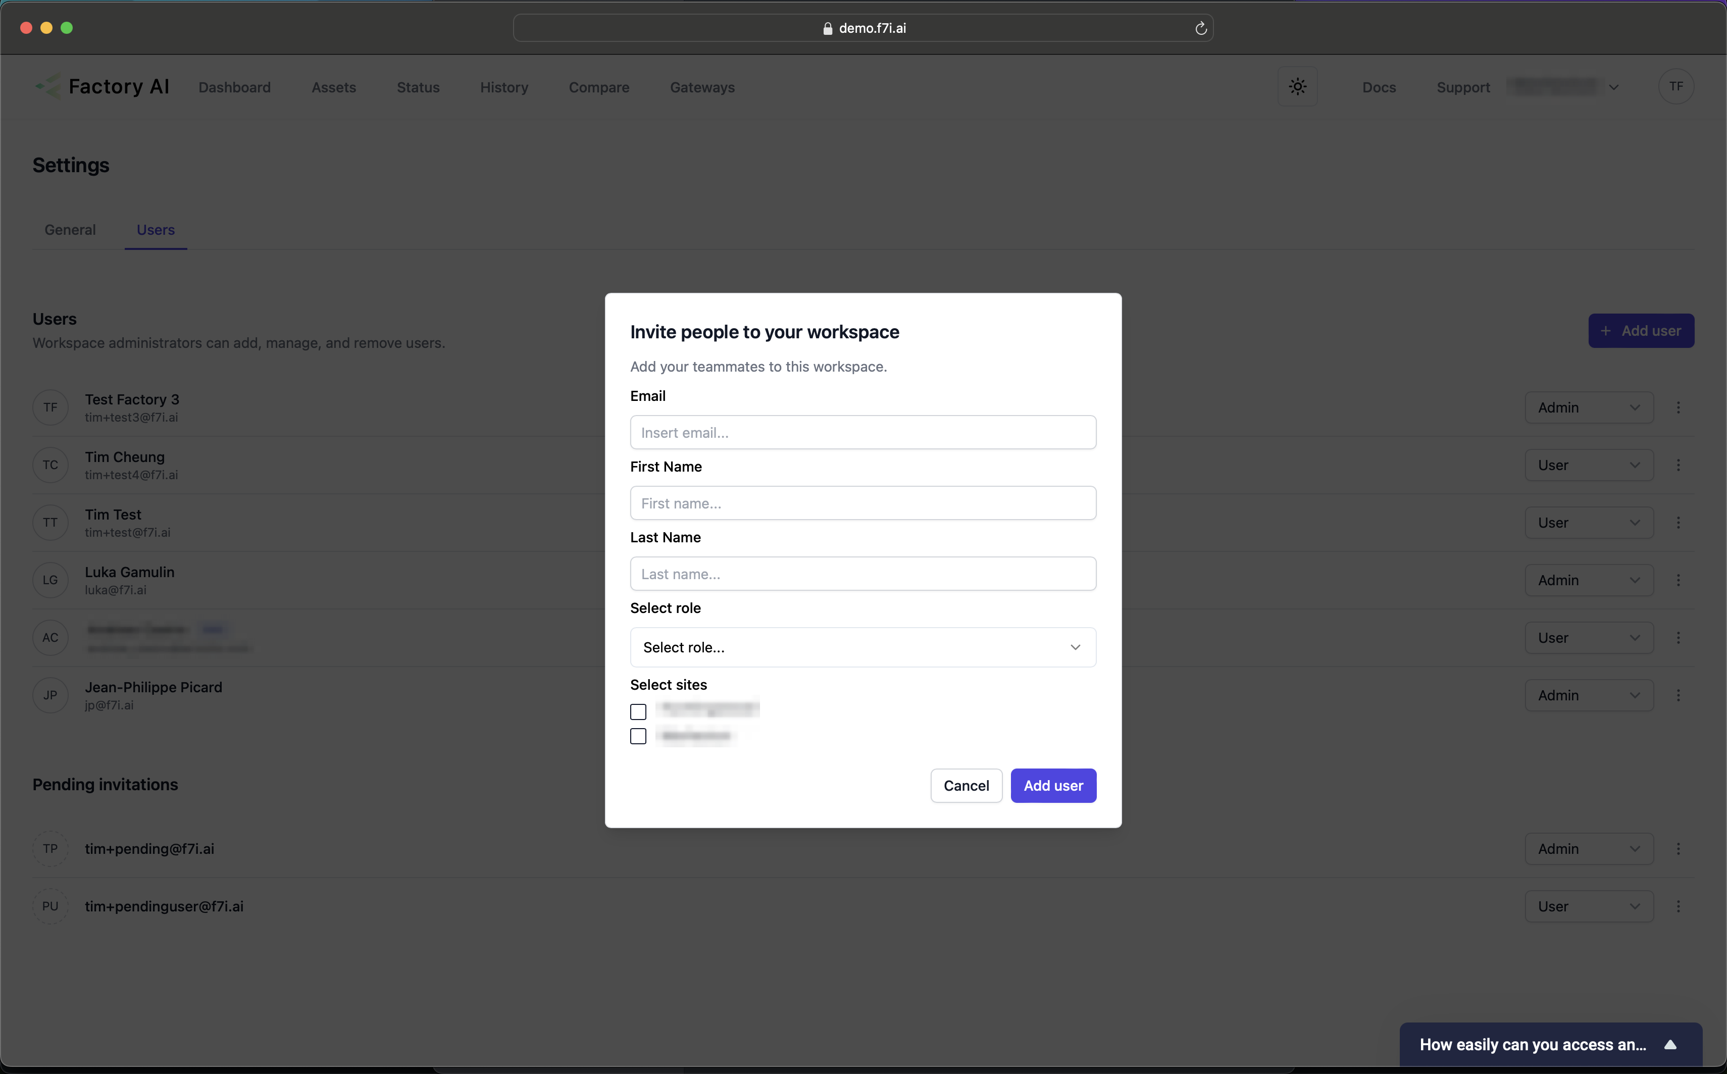
Task: Click the TT avatar of Tim Test
Action: [50, 523]
